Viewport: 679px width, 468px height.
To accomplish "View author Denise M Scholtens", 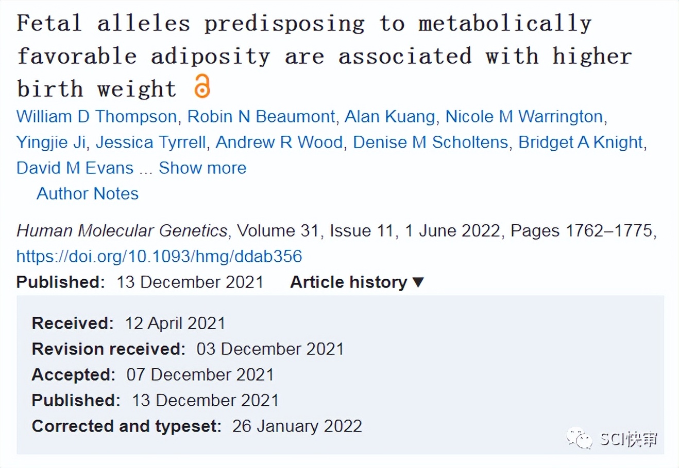I will (x=430, y=142).
